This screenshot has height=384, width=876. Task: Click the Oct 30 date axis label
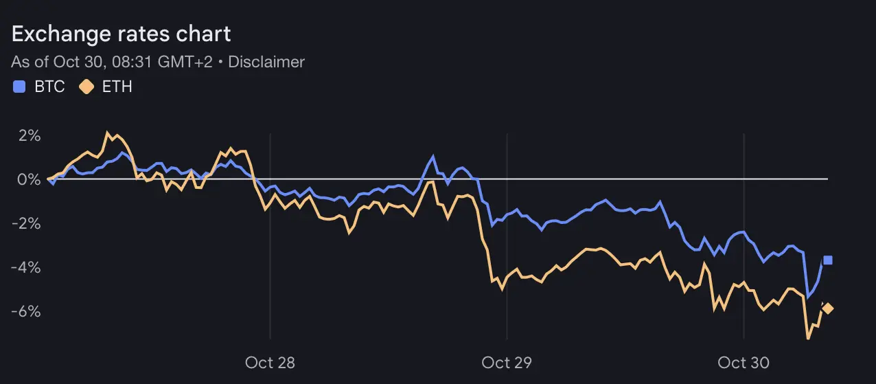coord(744,362)
